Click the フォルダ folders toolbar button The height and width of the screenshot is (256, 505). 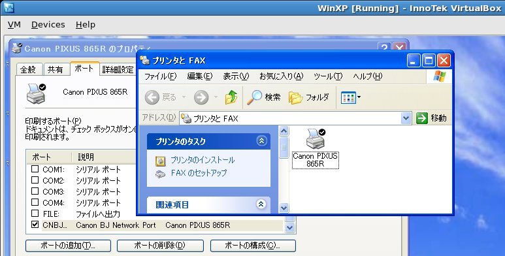coord(309,97)
